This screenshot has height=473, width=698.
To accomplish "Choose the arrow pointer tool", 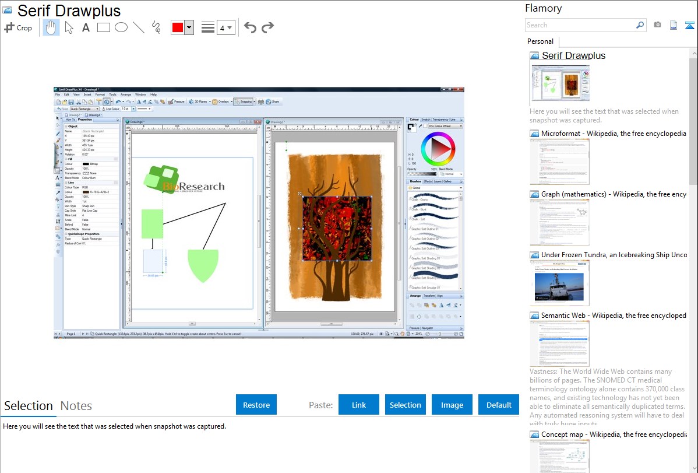I will (x=69, y=27).
